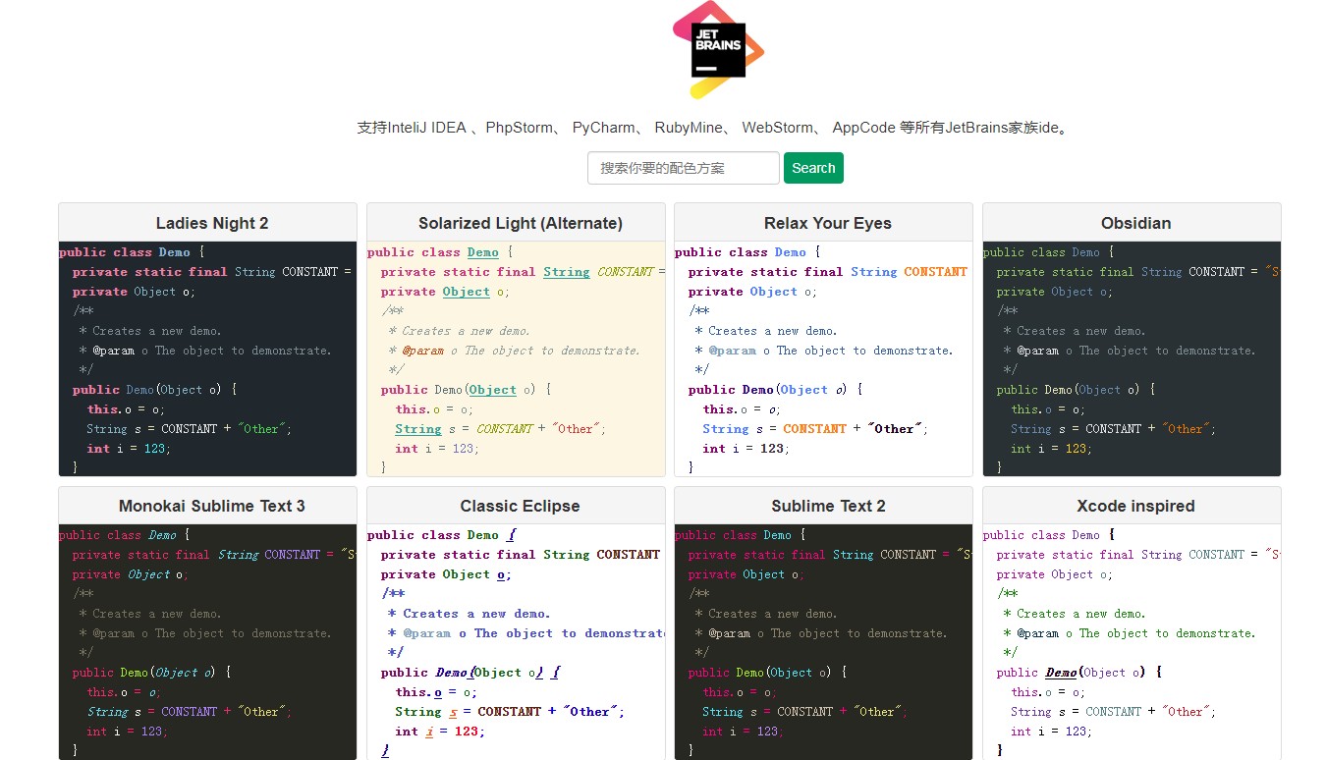Open the Relax Your Eyes theme title

point(828,223)
